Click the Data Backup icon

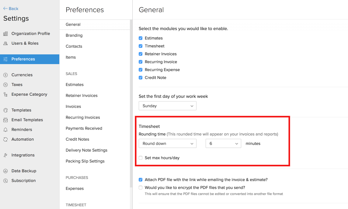5,171
